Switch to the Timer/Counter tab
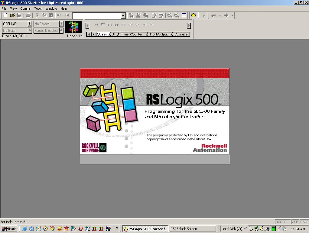Viewport: 309px width, 233px height. click(132, 34)
